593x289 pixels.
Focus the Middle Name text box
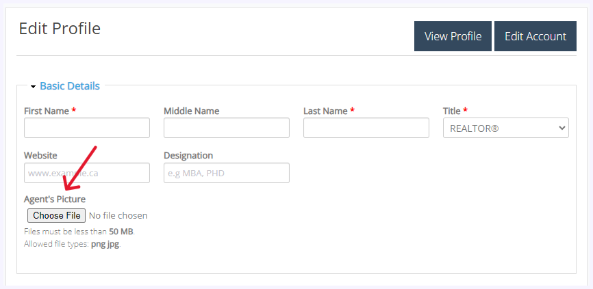(227, 128)
